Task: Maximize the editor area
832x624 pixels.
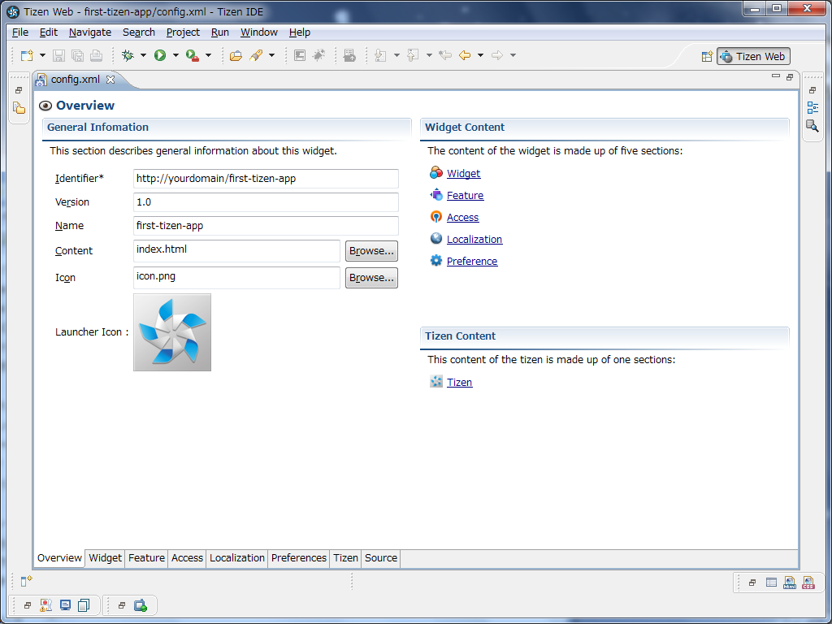Action: 790,77
